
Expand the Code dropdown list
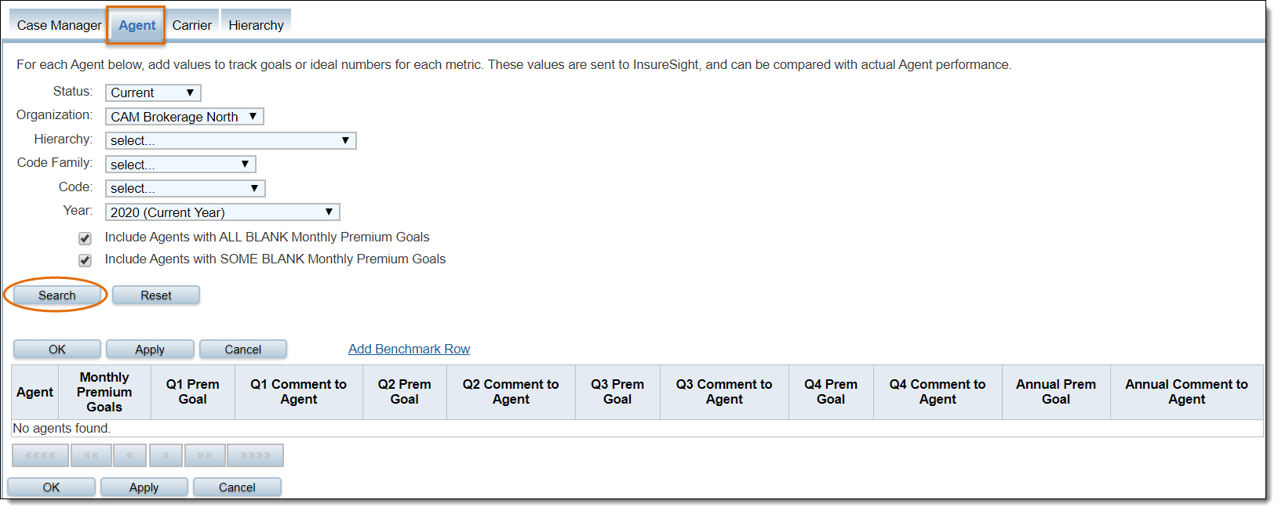tap(185, 188)
